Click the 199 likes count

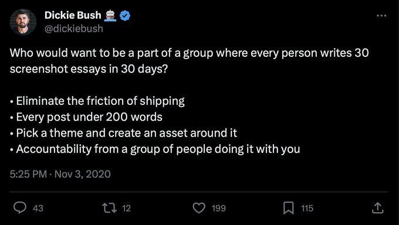pos(219,209)
